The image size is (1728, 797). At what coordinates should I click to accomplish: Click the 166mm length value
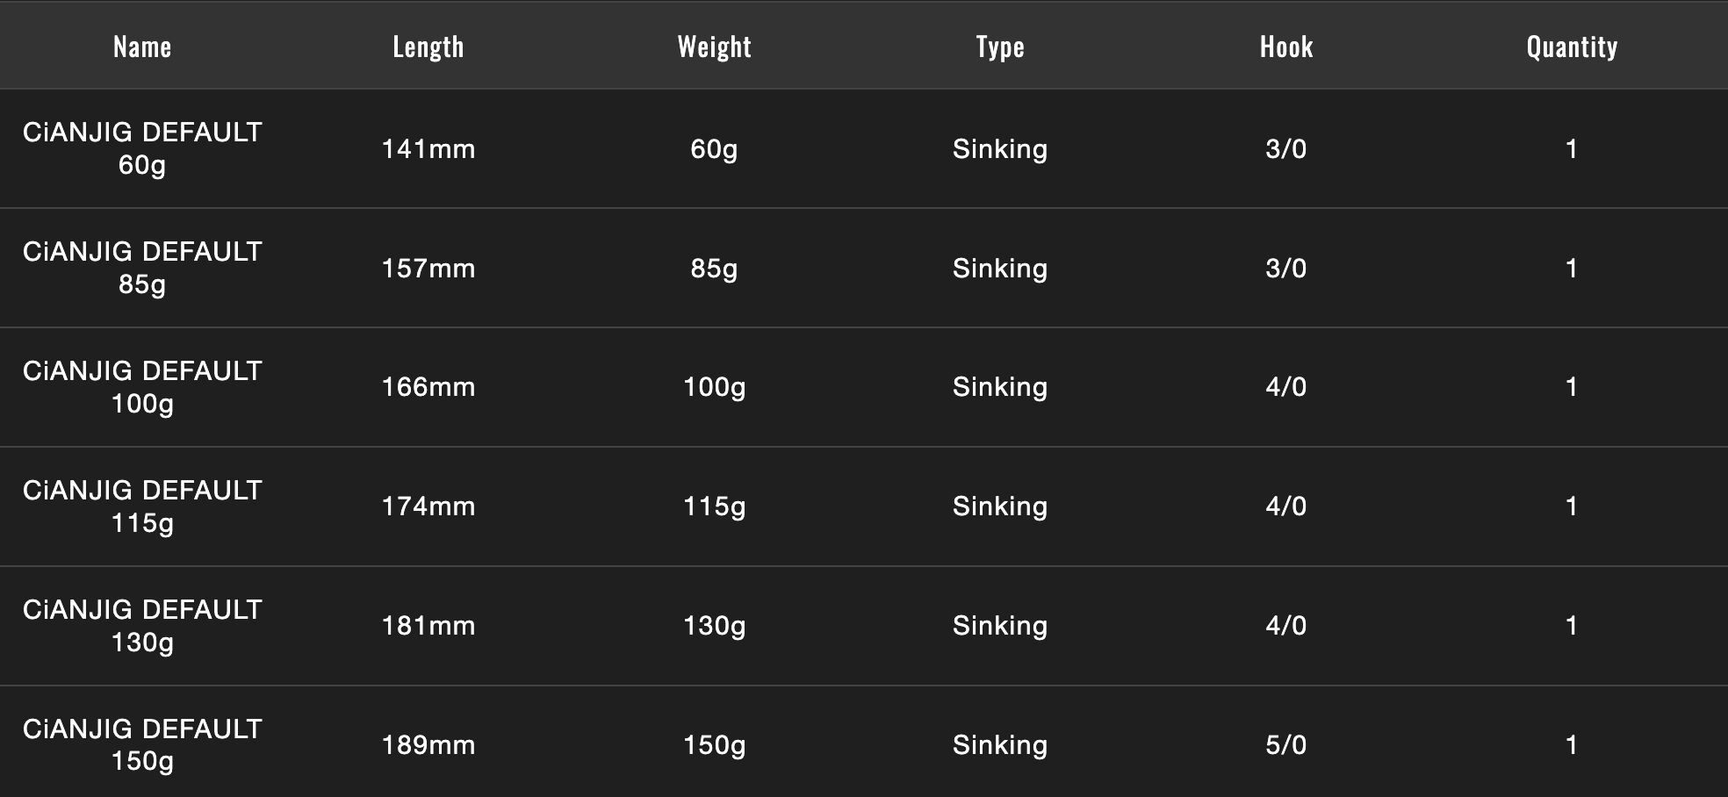click(x=428, y=387)
